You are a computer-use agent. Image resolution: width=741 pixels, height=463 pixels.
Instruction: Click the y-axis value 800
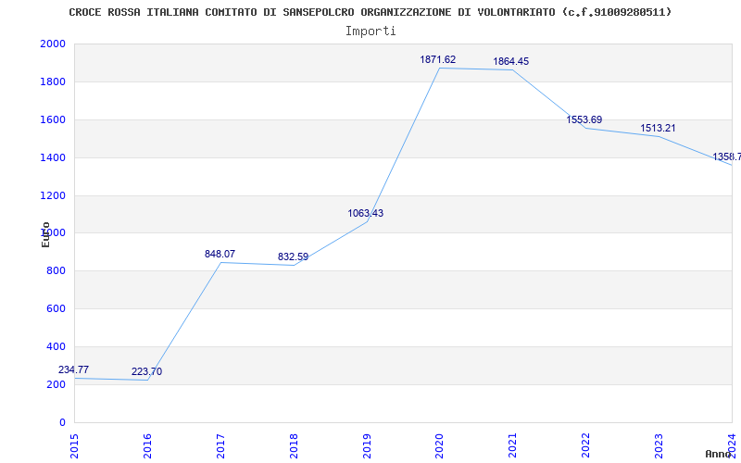56,271
